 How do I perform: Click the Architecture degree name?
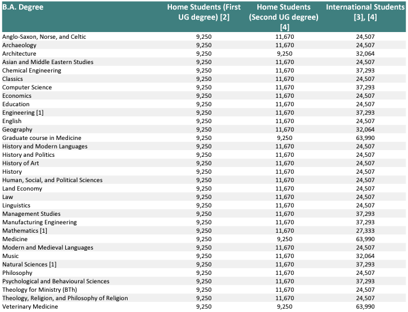point(19,53)
